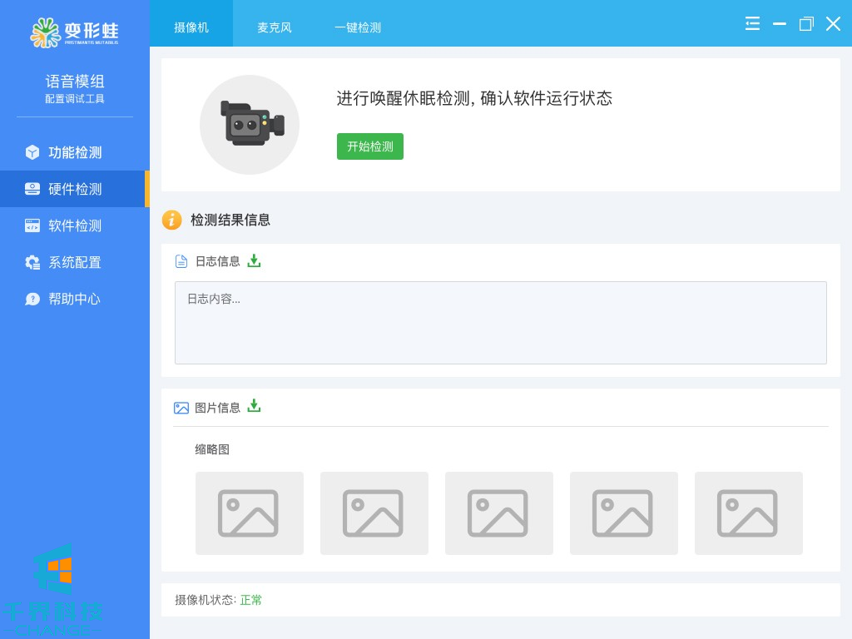
Task: Select the last thumbnail placeholder
Action: pyautogui.click(x=749, y=513)
